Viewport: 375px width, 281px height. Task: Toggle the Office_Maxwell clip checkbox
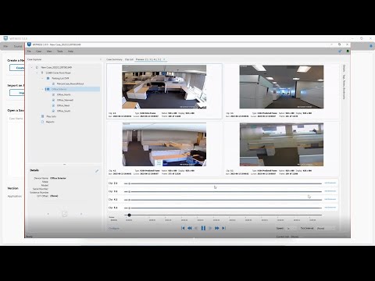click(53, 100)
